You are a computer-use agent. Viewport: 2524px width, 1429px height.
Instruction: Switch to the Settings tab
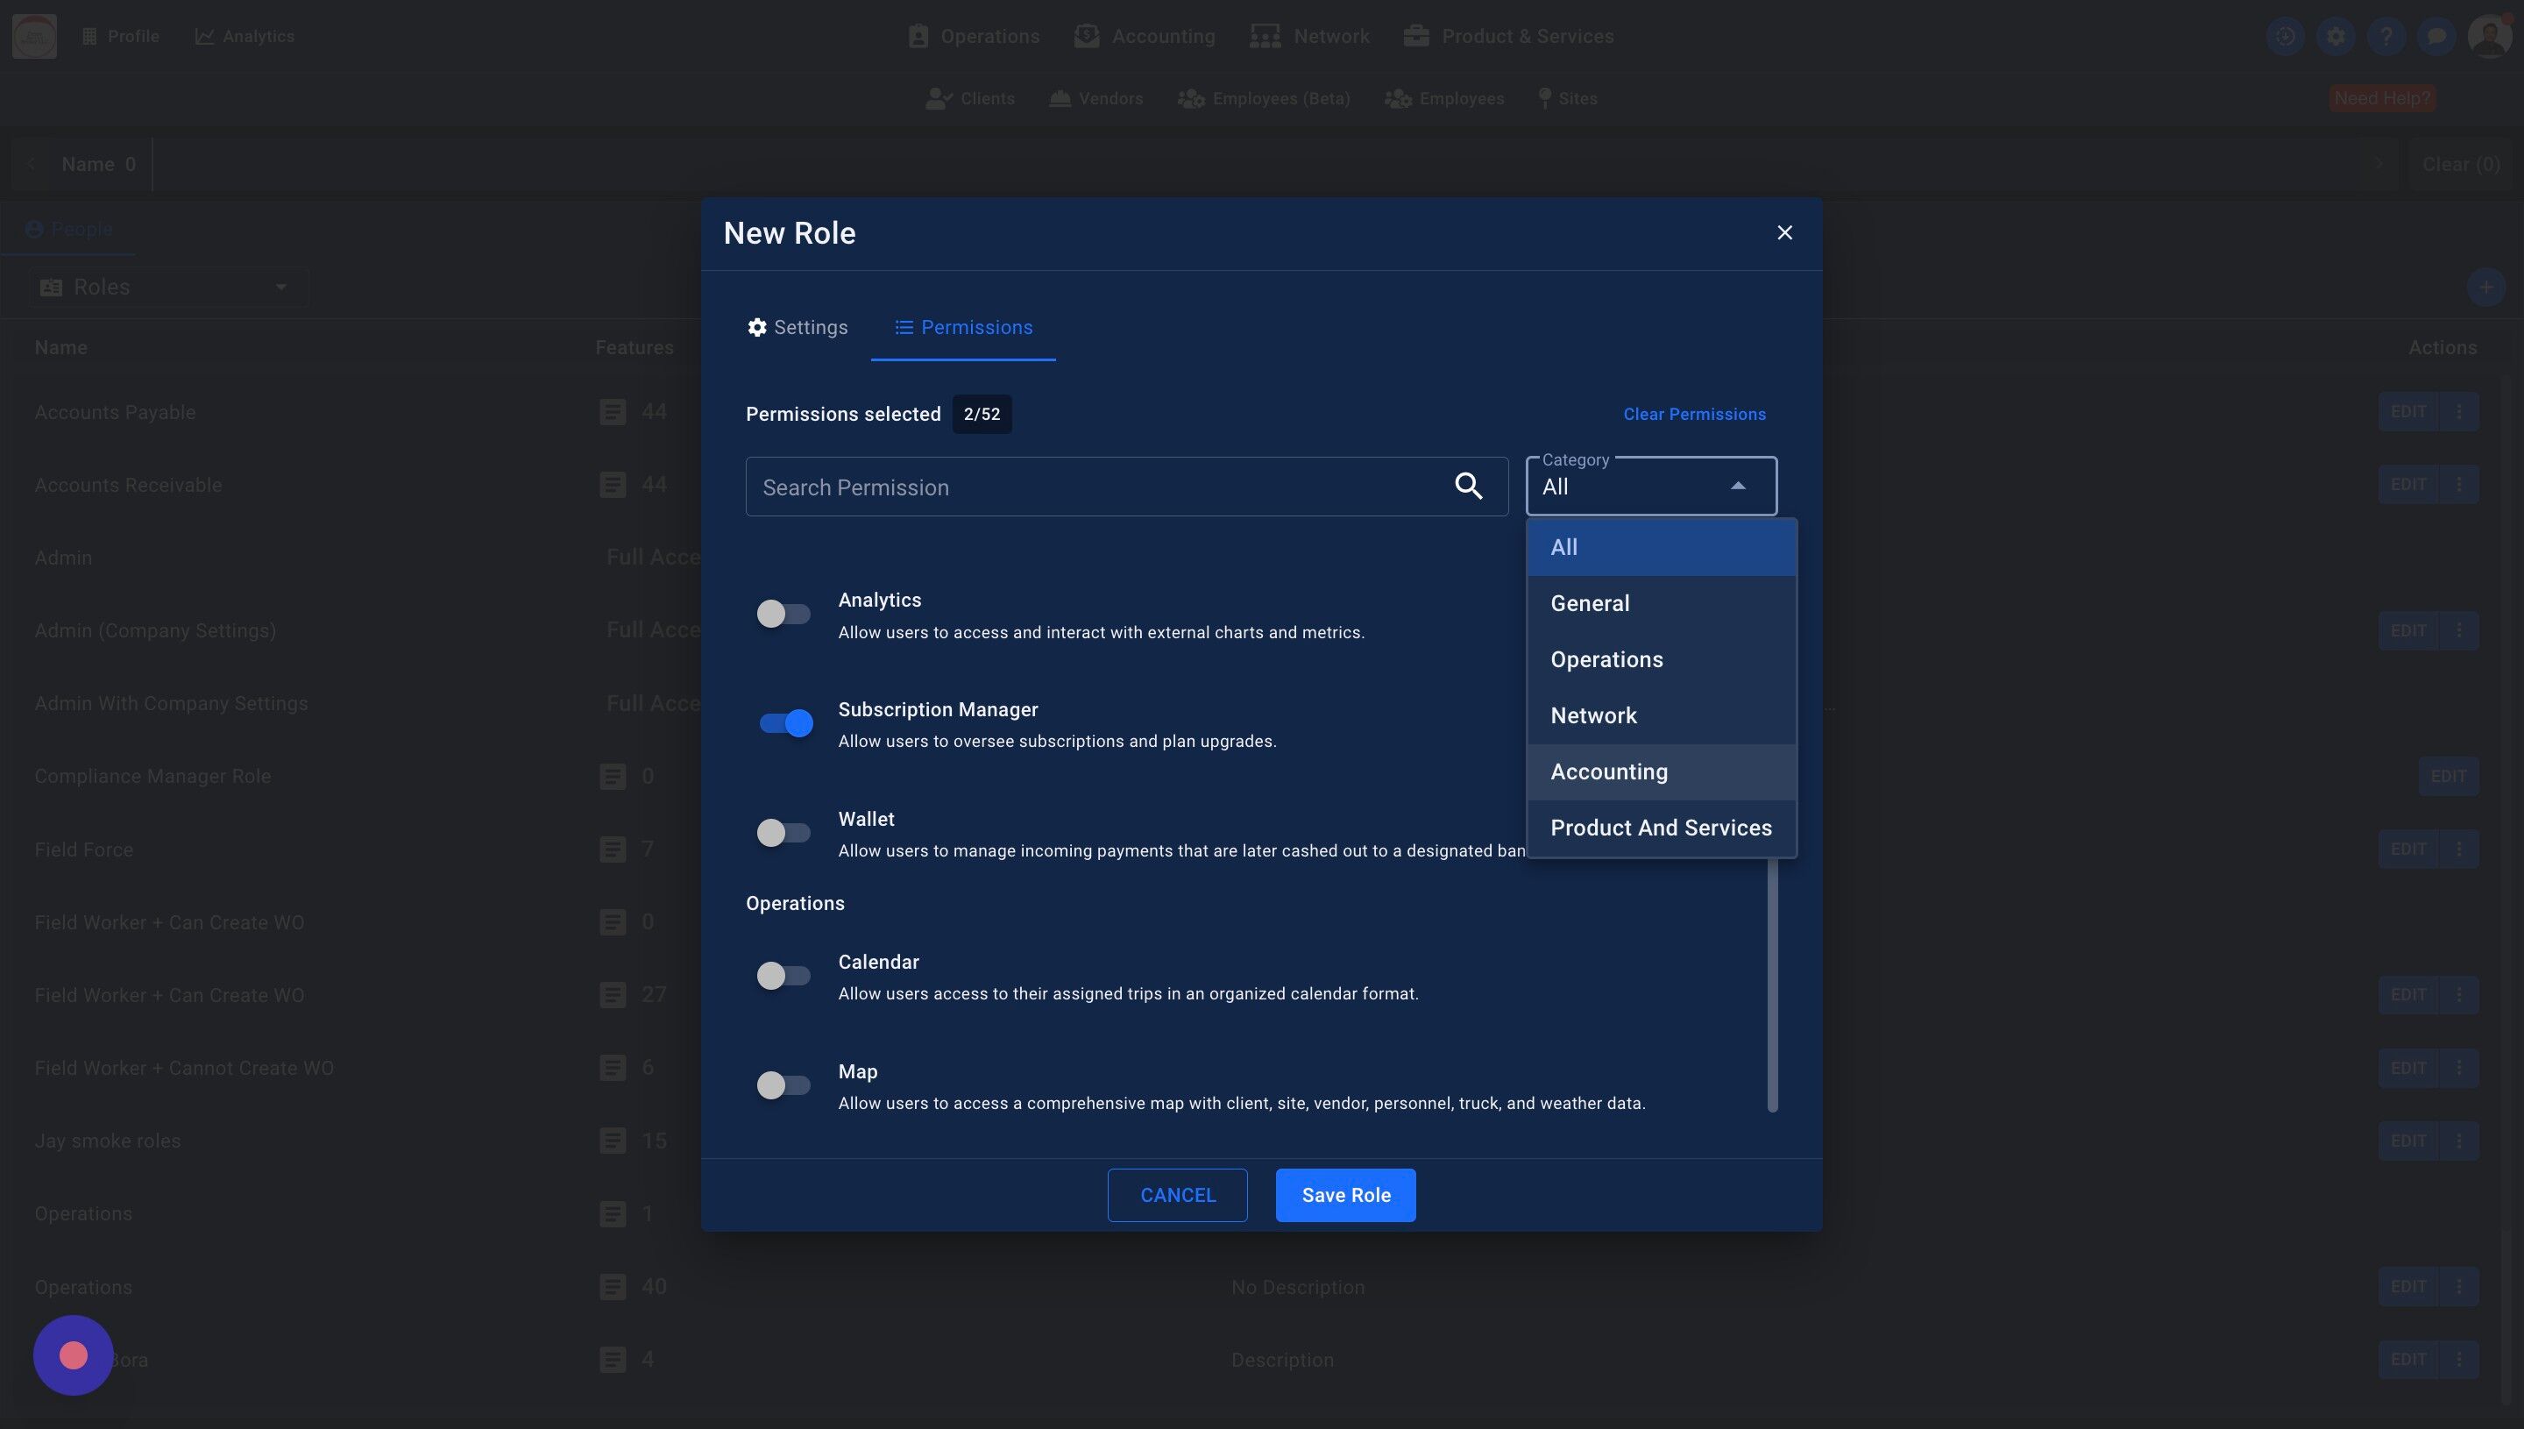(x=797, y=328)
